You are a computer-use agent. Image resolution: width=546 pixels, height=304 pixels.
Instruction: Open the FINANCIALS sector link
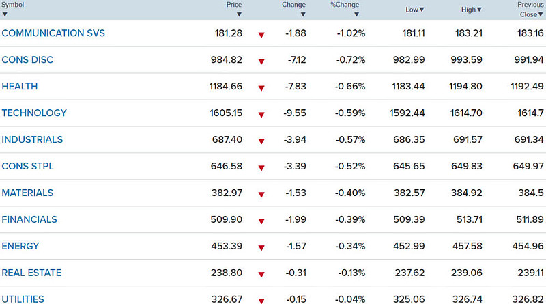[x=29, y=219]
